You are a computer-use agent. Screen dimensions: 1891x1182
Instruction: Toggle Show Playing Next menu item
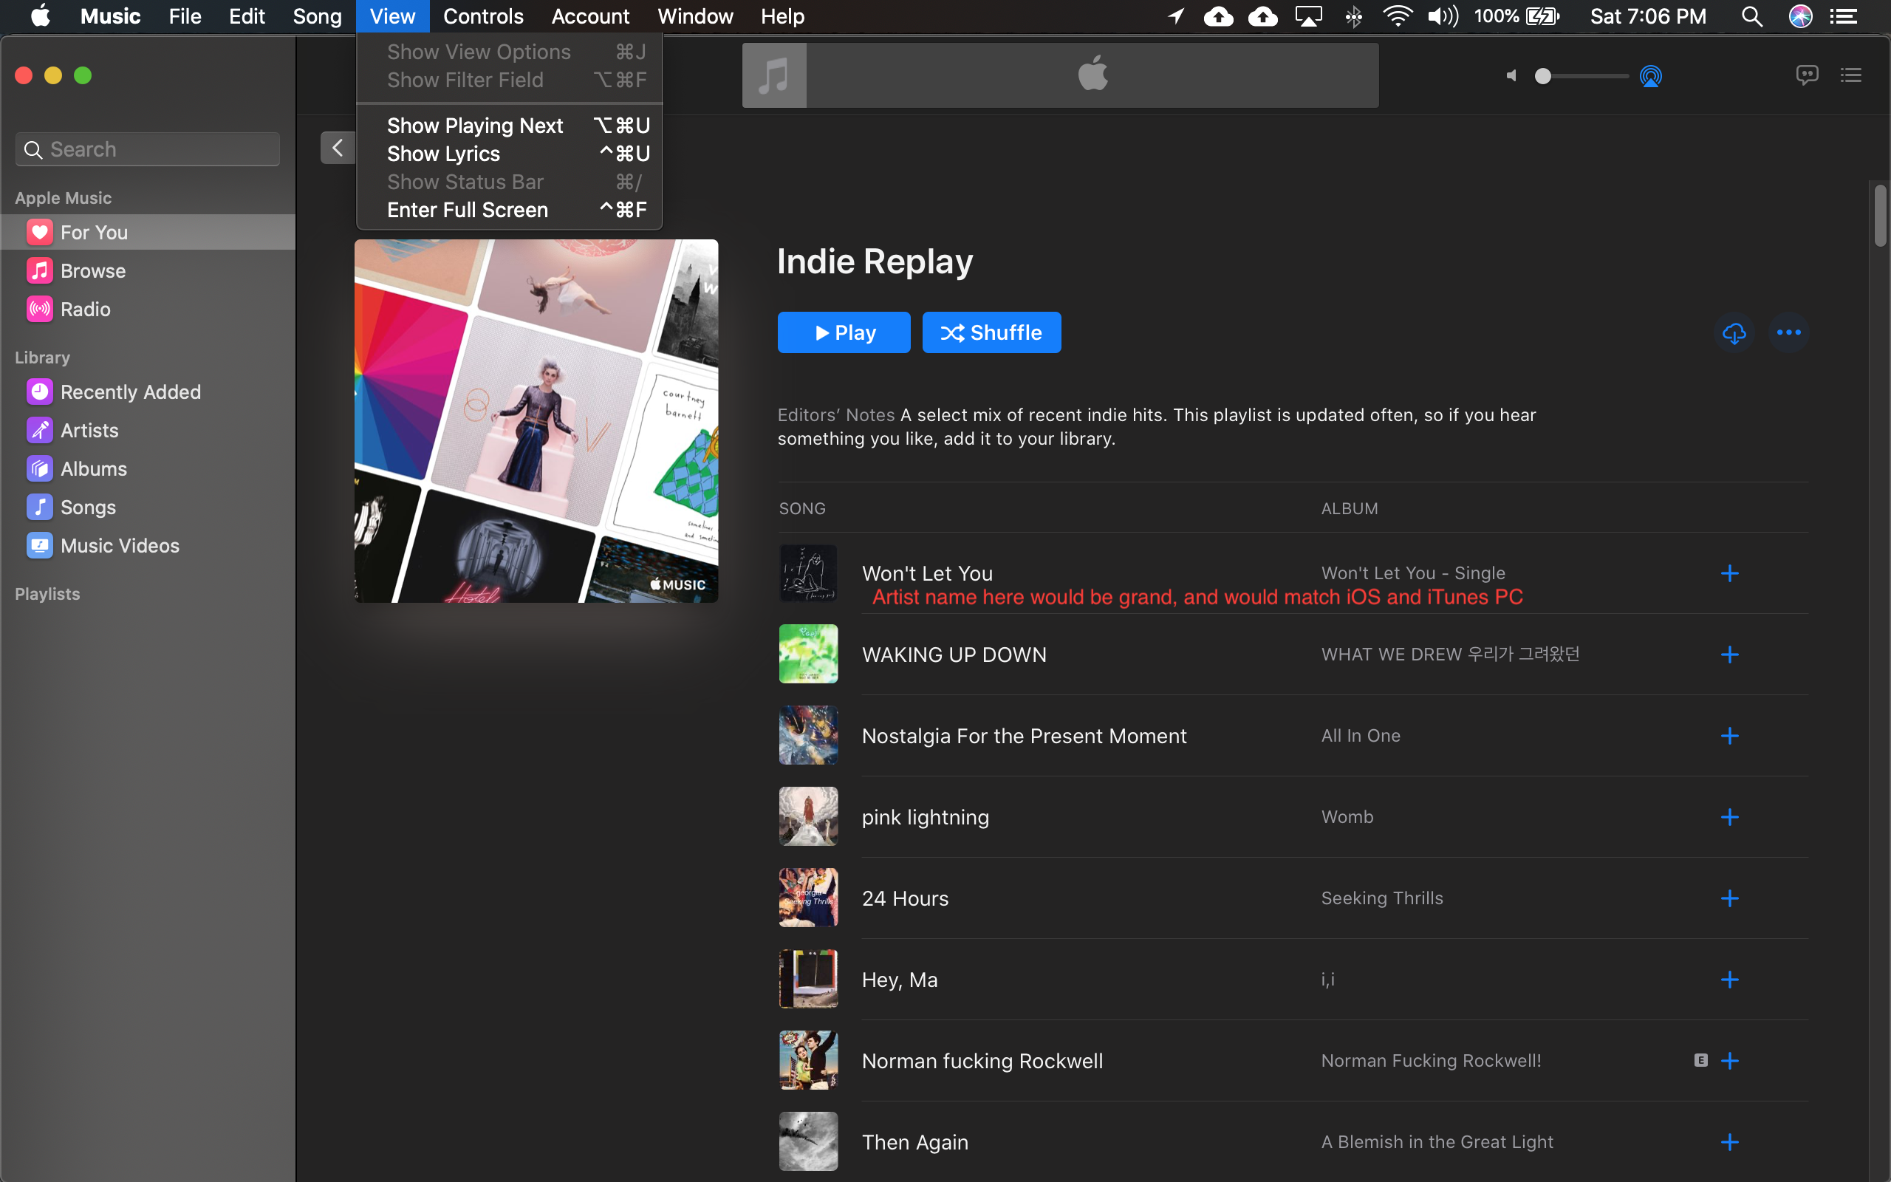(474, 126)
